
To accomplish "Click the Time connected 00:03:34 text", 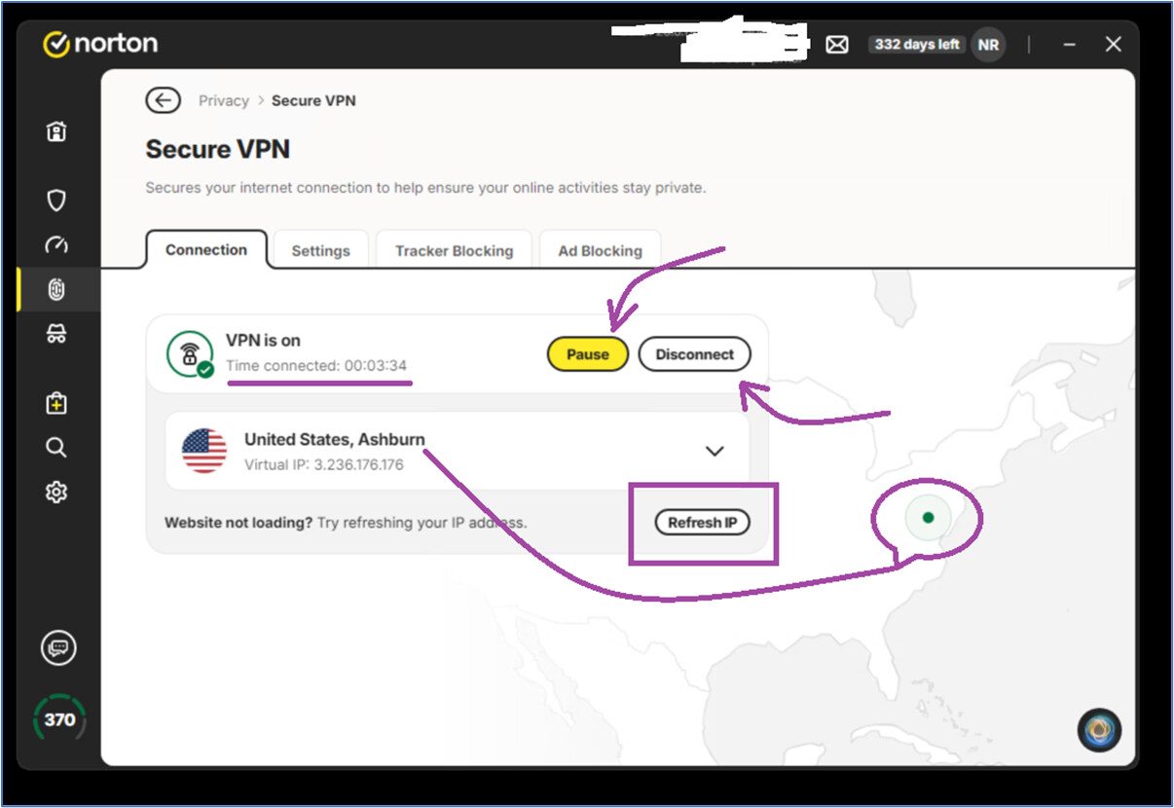I will [x=316, y=366].
